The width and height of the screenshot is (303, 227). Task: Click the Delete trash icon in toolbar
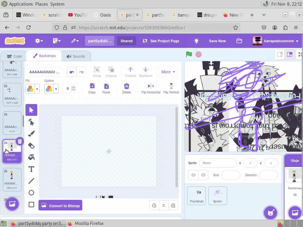tap(127, 88)
